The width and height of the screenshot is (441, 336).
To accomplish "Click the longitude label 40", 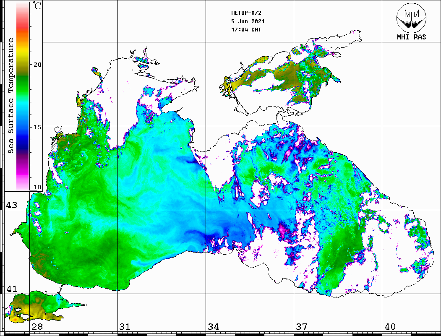I will pyautogui.click(x=390, y=327).
